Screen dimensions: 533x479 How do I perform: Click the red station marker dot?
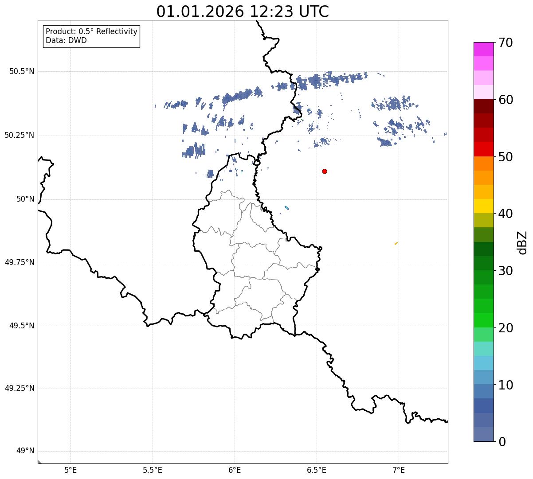325,171
